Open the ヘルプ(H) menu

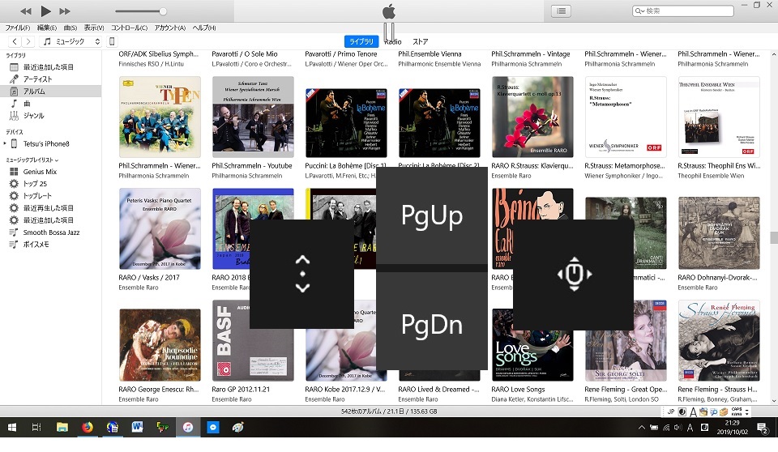point(204,28)
